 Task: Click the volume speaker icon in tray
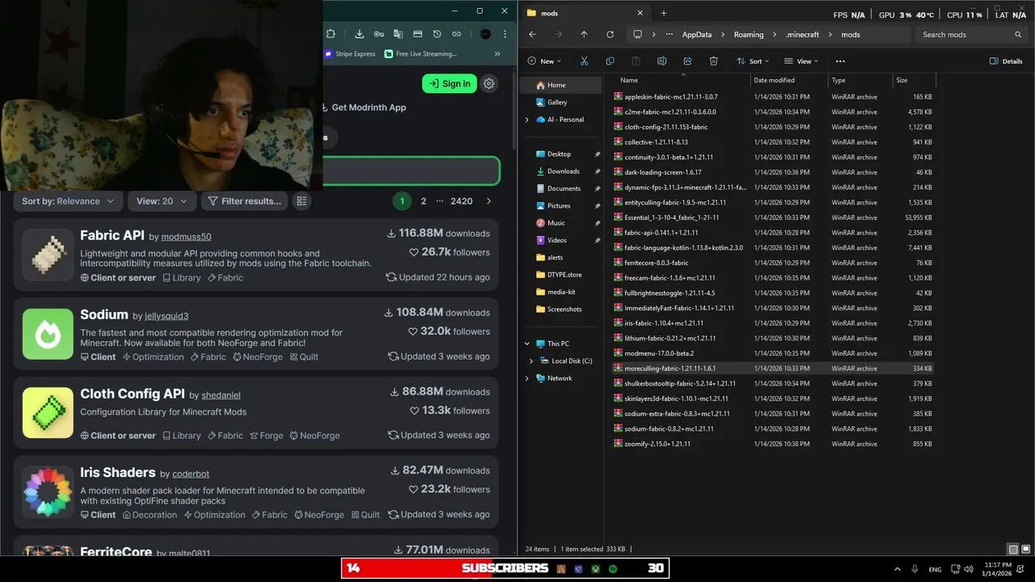[x=970, y=569]
